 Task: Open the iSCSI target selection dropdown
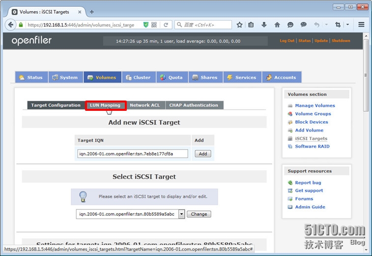pos(181,214)
